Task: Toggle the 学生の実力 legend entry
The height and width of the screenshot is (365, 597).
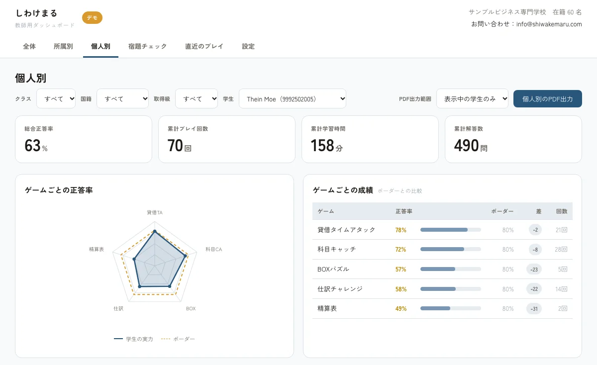Action: pos(133,339)
